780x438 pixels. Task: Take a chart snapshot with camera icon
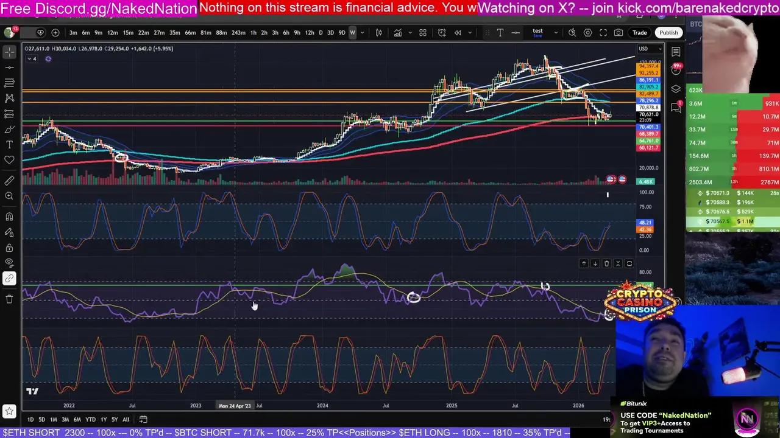tap(619, 32)
